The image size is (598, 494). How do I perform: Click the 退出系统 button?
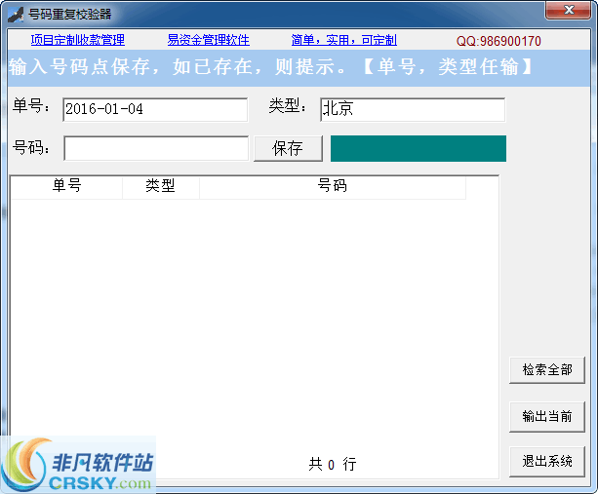(547, 461)
